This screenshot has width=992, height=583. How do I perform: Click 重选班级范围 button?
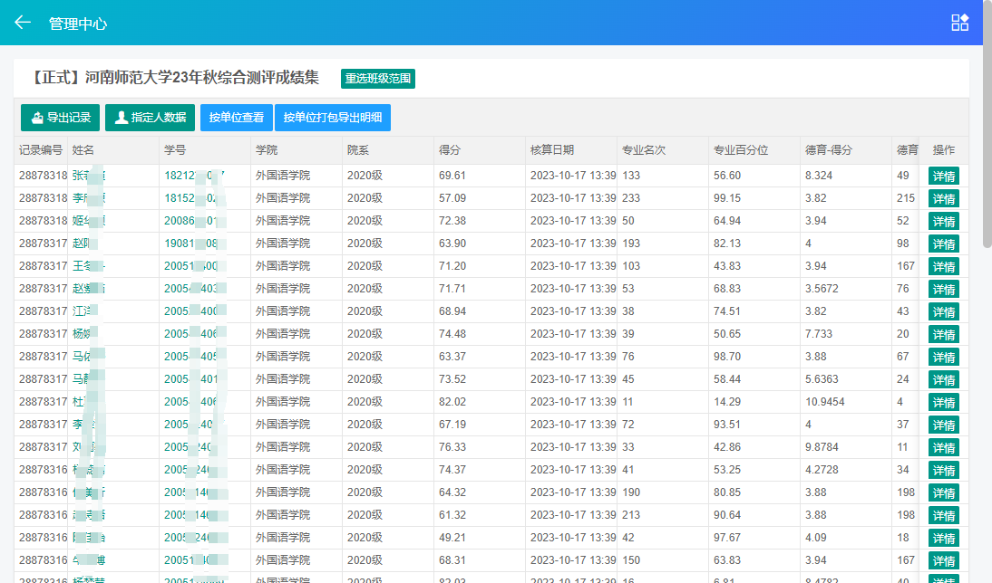(x=378, y=79)
